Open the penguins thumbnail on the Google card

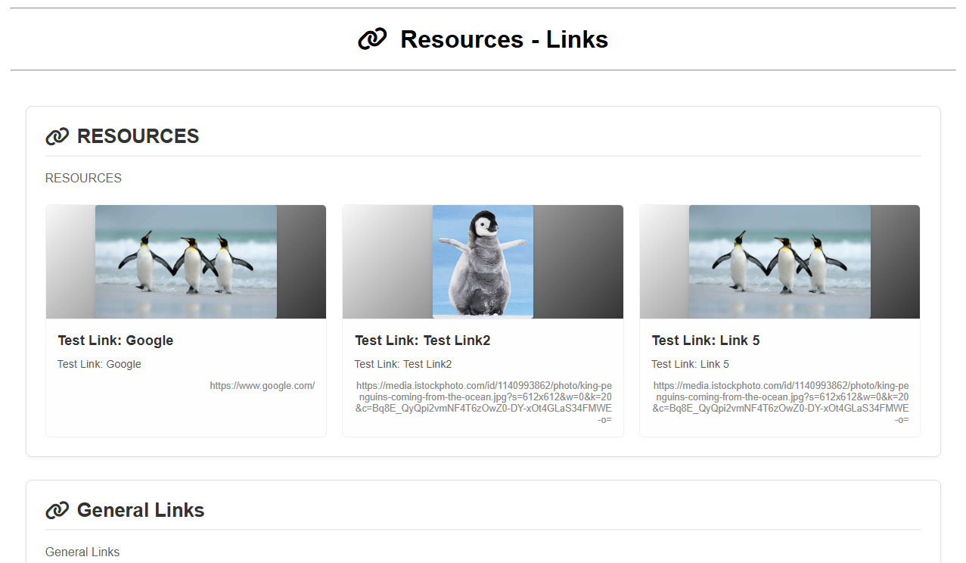[185, 261]
